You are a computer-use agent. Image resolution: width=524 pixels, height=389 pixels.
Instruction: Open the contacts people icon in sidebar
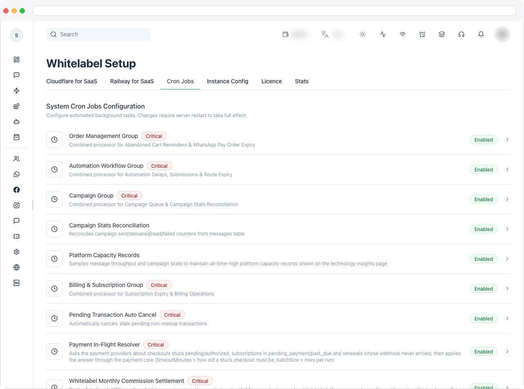16,159
